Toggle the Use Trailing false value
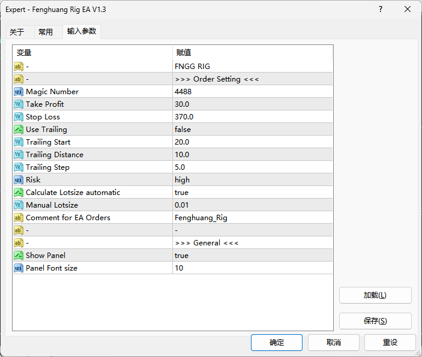This screenshot has height=357, width=422. coord(182,130)
